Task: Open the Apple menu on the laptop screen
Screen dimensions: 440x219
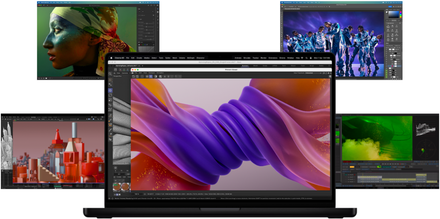Action: point(111,58)
